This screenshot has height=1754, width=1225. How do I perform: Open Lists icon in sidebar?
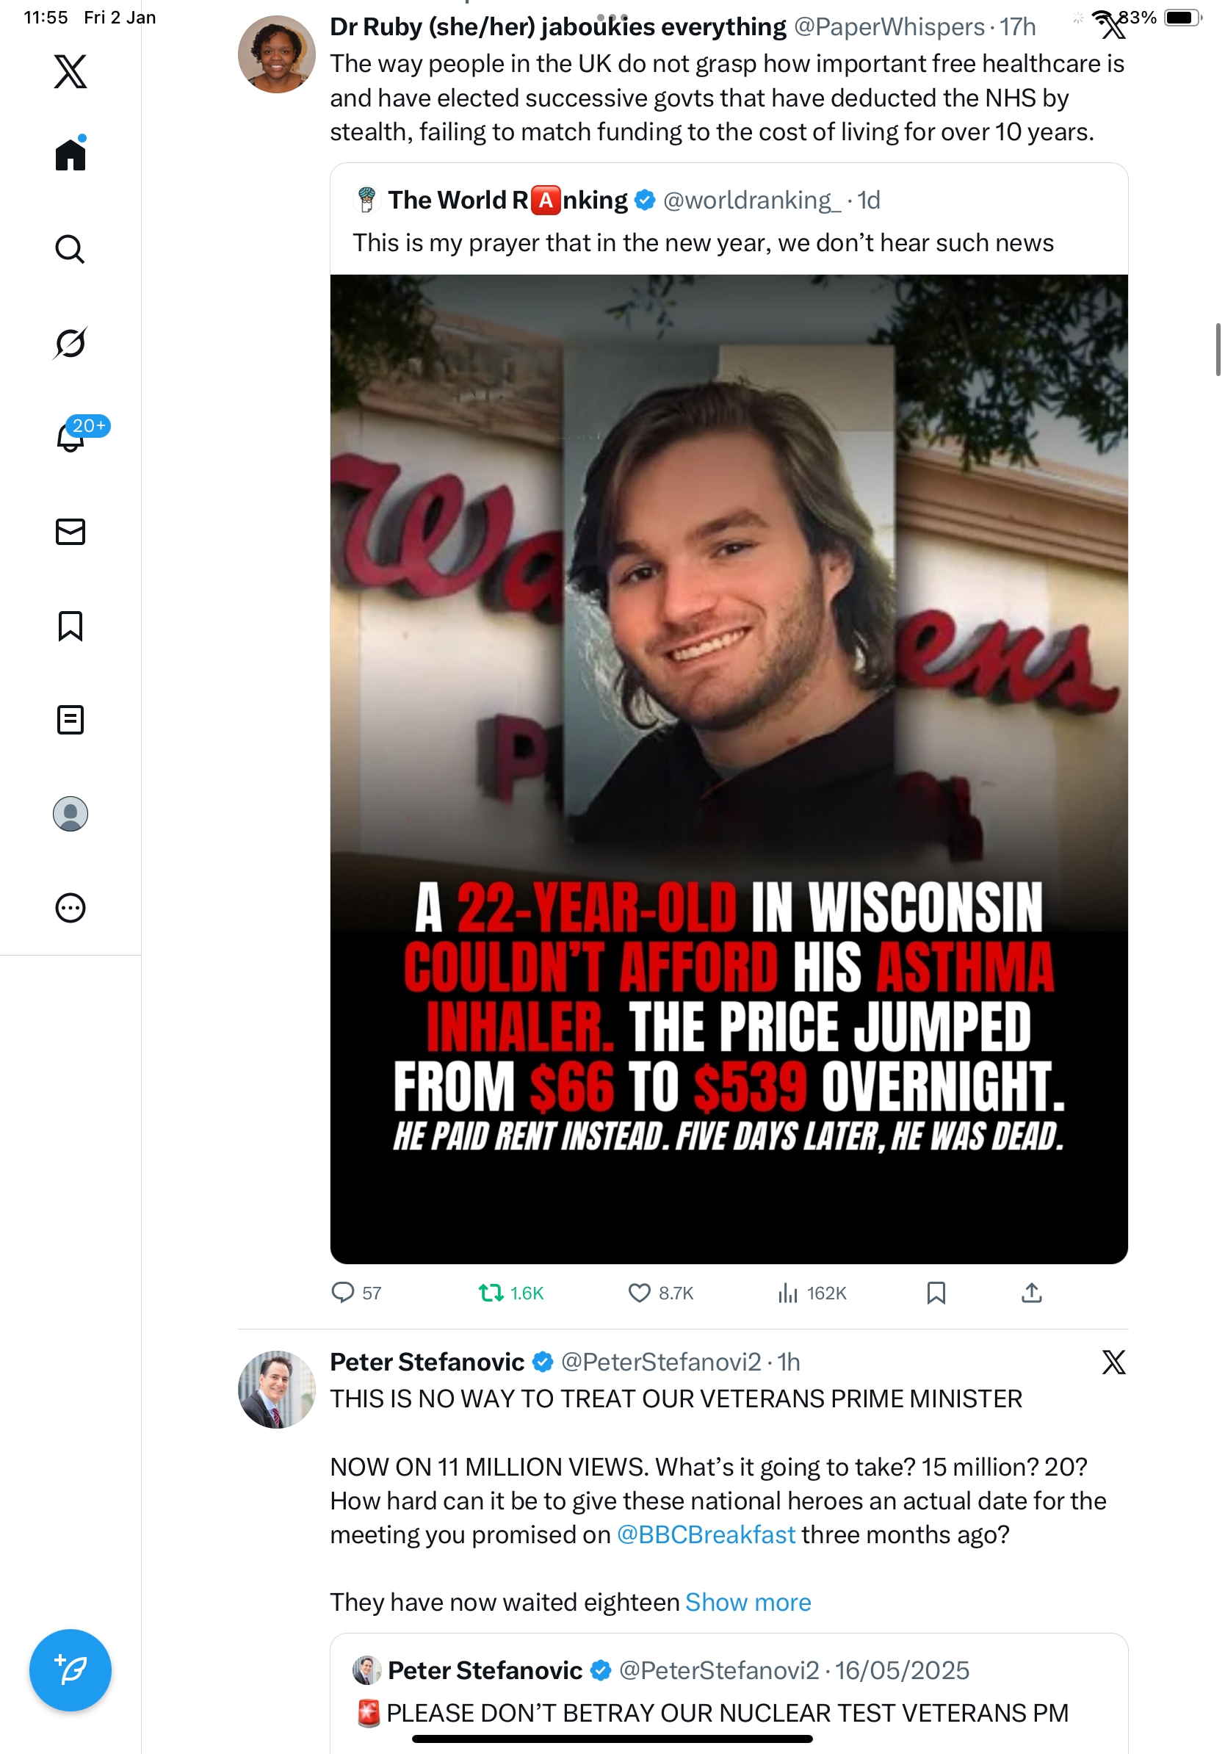[x=71, y=720]
